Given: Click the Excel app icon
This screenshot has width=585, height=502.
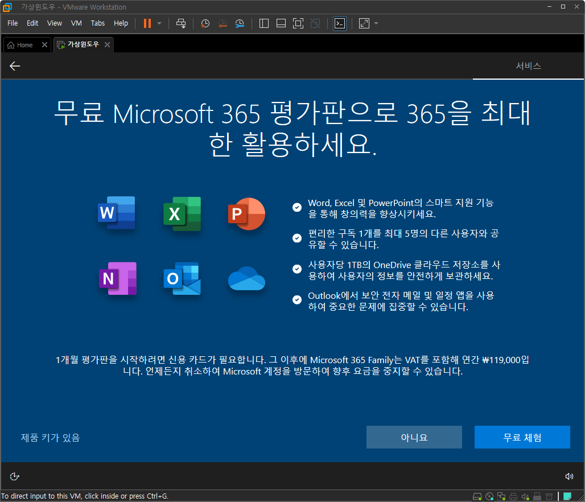Looking at the screenshot, I should pyautogui.click(x=182, y=214).
